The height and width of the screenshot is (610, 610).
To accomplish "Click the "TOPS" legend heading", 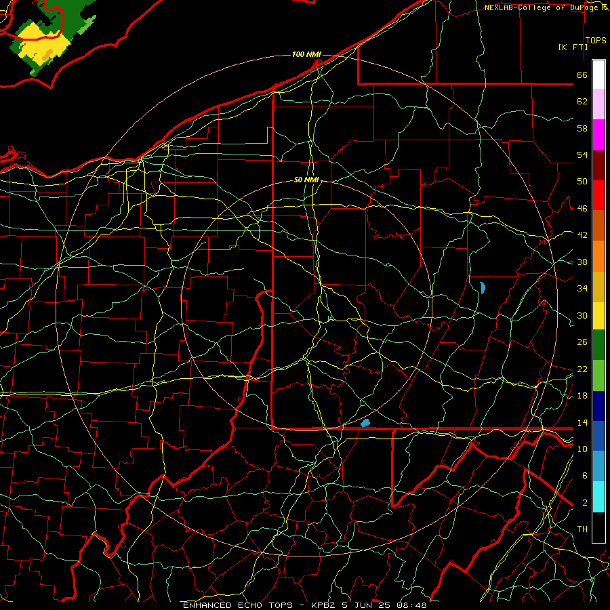I will pos(596,40).
